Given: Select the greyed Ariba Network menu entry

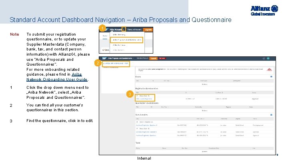Looking at the screenshot, I should [118, 50].
